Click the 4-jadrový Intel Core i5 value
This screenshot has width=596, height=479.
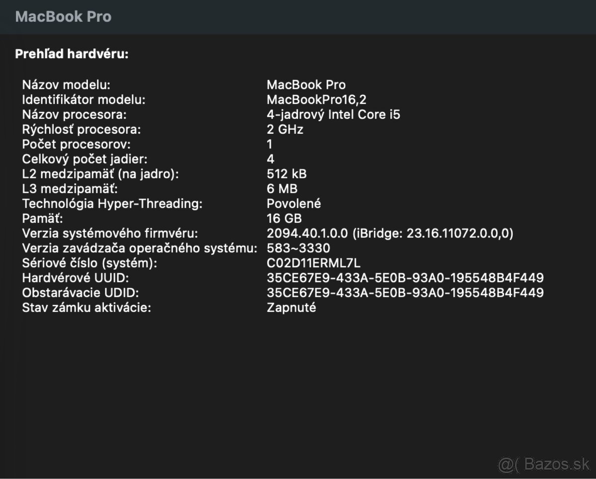coord(333,114)
